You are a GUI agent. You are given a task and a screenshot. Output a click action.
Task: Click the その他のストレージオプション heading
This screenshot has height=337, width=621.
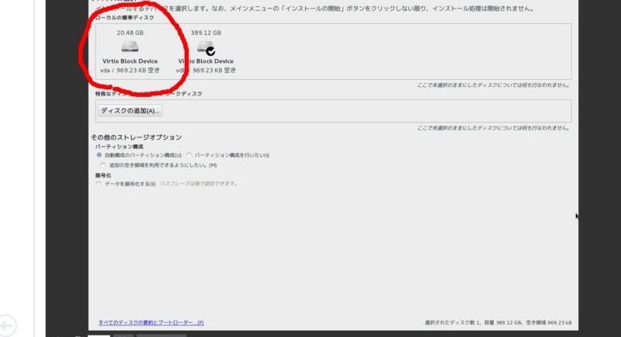pyautogui.click(x=137, y=137)
